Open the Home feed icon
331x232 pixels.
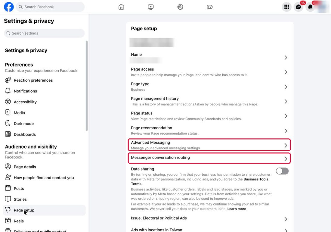tap(121, 7)
